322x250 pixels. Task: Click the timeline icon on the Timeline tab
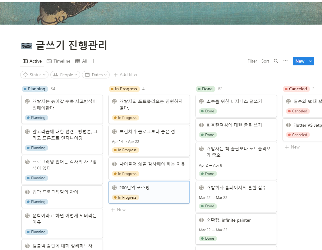49,61
